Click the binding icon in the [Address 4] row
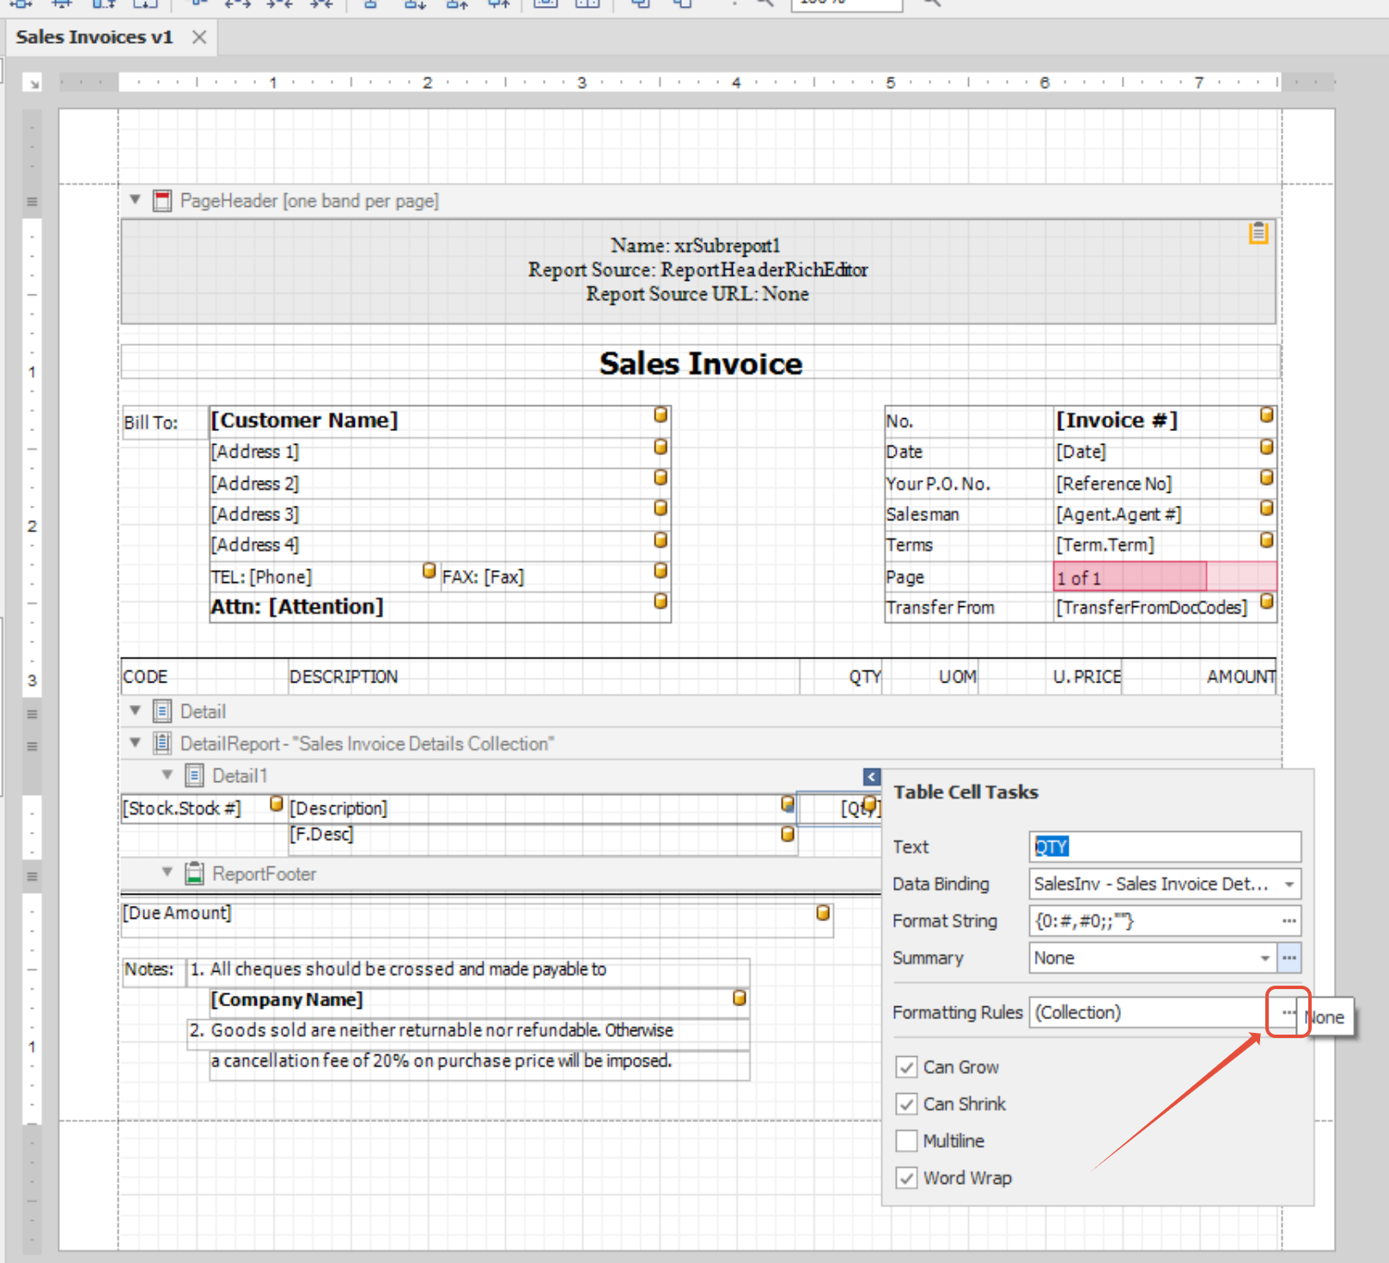 661,540
